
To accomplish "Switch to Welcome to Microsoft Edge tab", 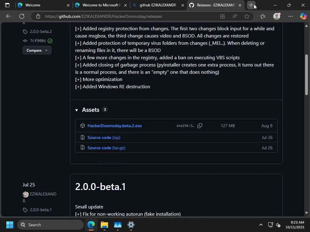I will [x=101, y=5].
